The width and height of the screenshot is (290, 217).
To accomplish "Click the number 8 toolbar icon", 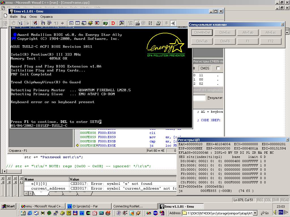I will coord(167,23).
